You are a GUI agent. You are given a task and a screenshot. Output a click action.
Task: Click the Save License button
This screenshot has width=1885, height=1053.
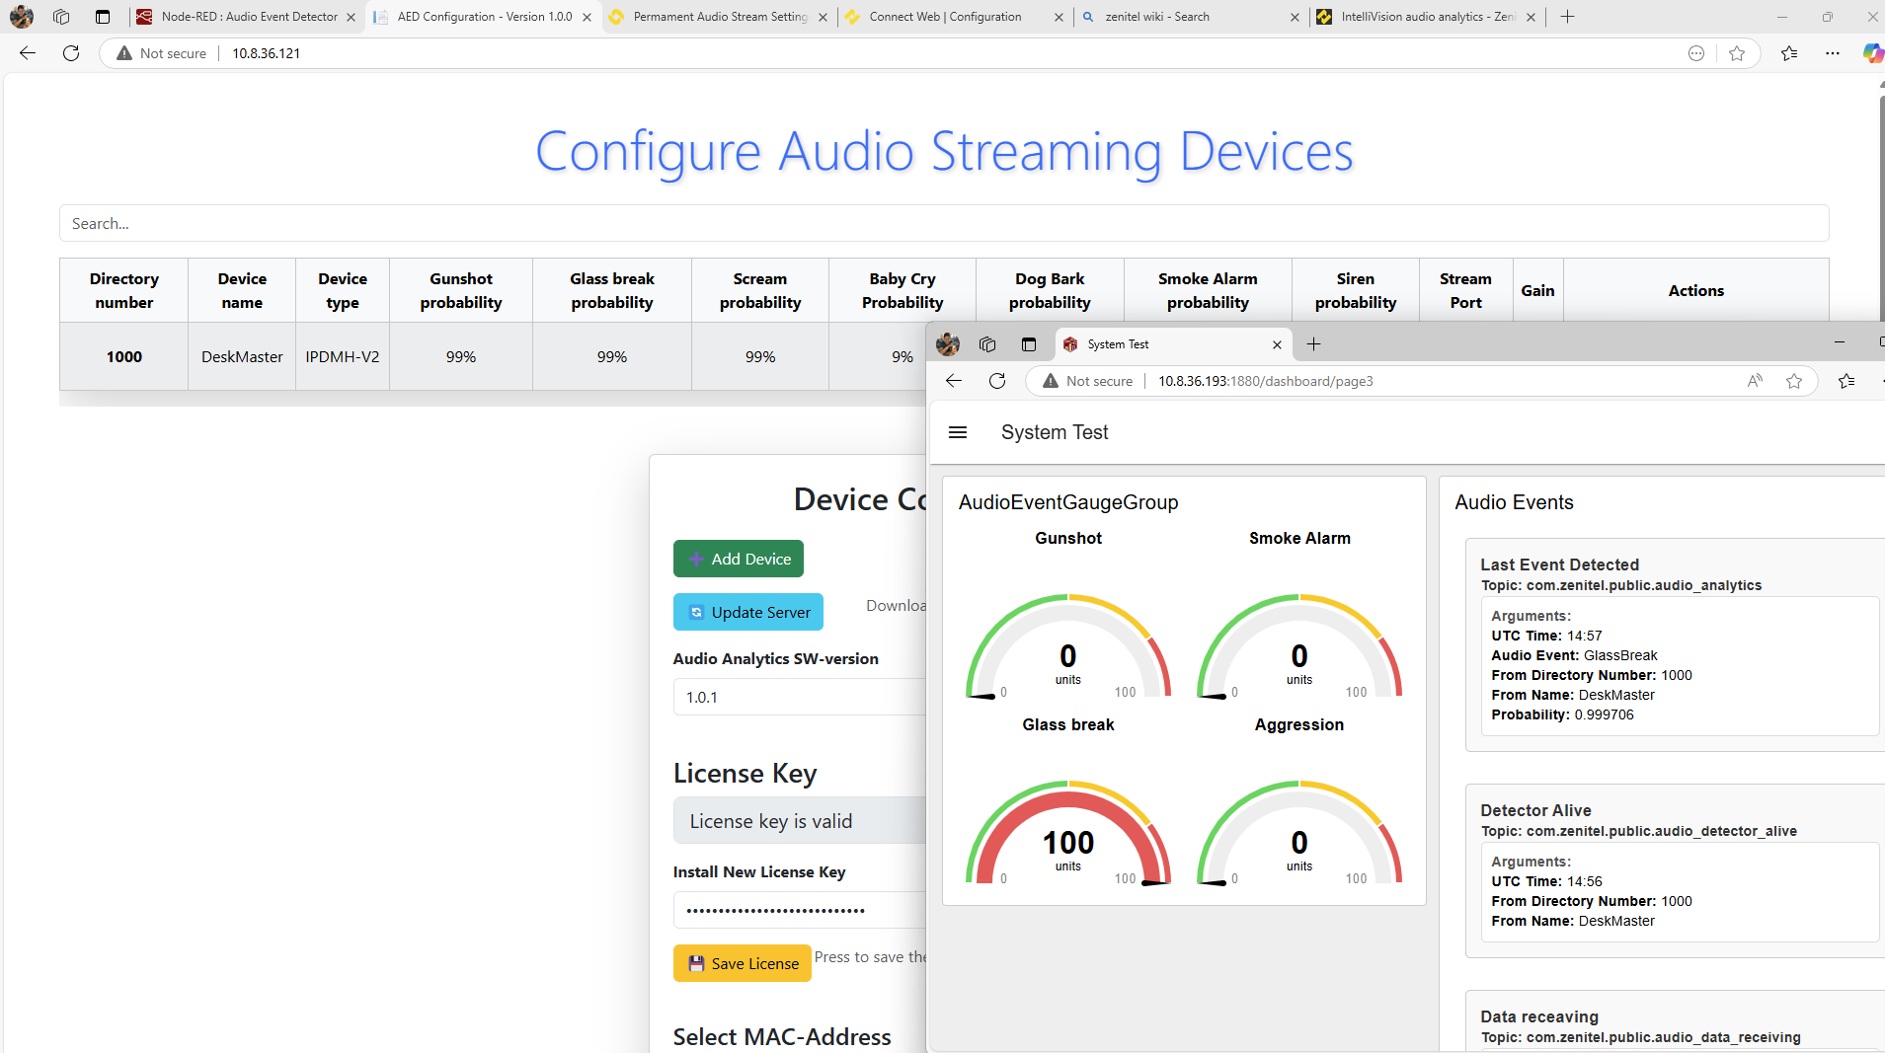pyautogui.click(x=743, y=963)
